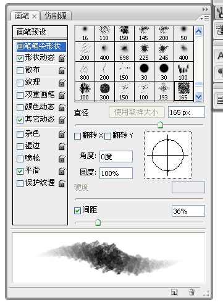Open the brush panel flyout menu

point(204,19)
